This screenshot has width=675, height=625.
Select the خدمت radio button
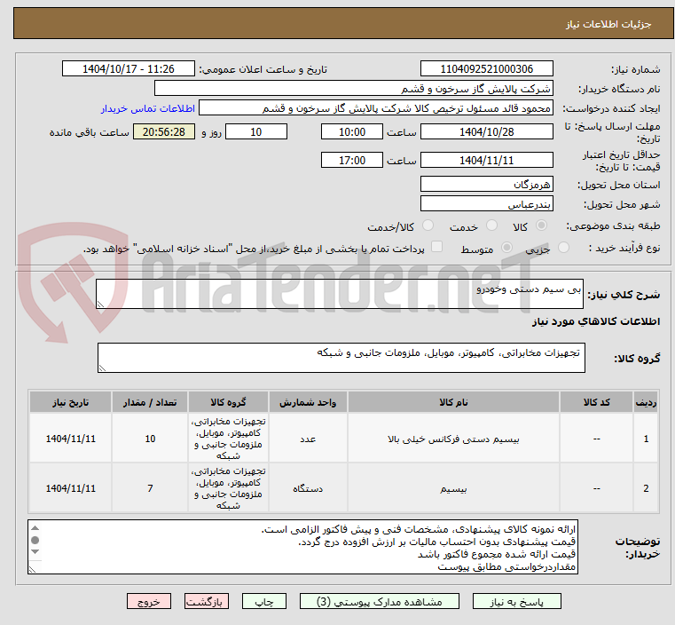pos(491,225)
